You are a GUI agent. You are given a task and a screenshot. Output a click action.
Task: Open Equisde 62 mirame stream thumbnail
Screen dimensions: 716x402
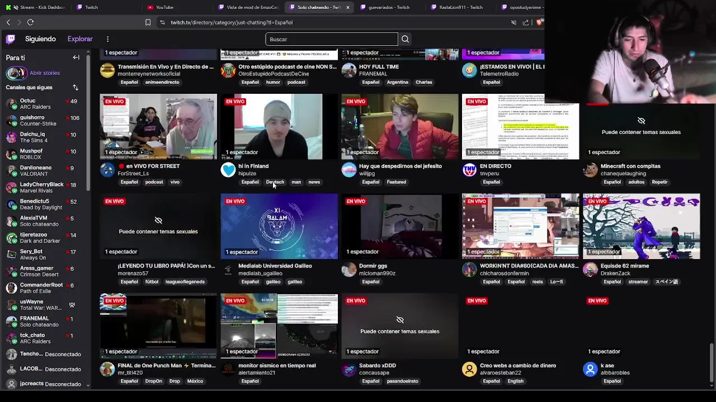click(x=641, y=226)
